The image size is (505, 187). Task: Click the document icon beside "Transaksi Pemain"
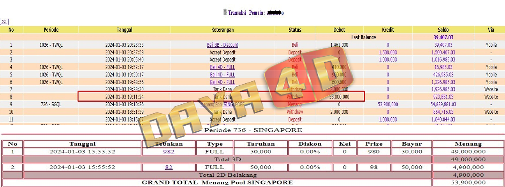pos(225,12)
